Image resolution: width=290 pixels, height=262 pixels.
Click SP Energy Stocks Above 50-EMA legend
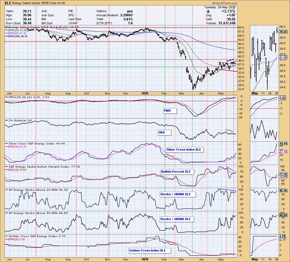(x=37, y=213)
